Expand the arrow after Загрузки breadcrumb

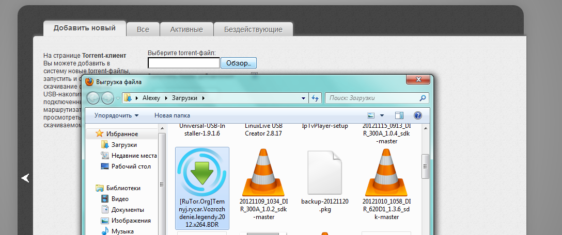coord(204,97)
